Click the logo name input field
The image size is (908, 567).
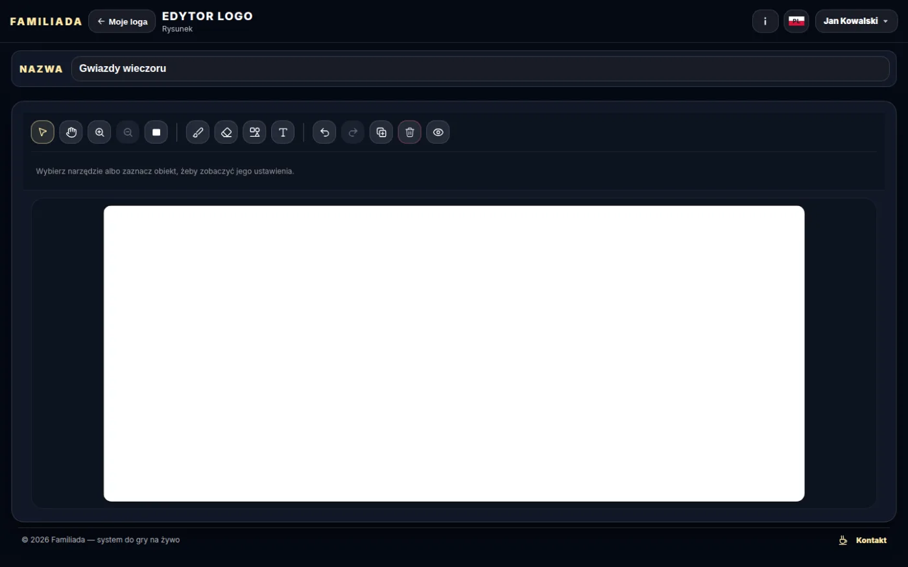tap(480, 69)
